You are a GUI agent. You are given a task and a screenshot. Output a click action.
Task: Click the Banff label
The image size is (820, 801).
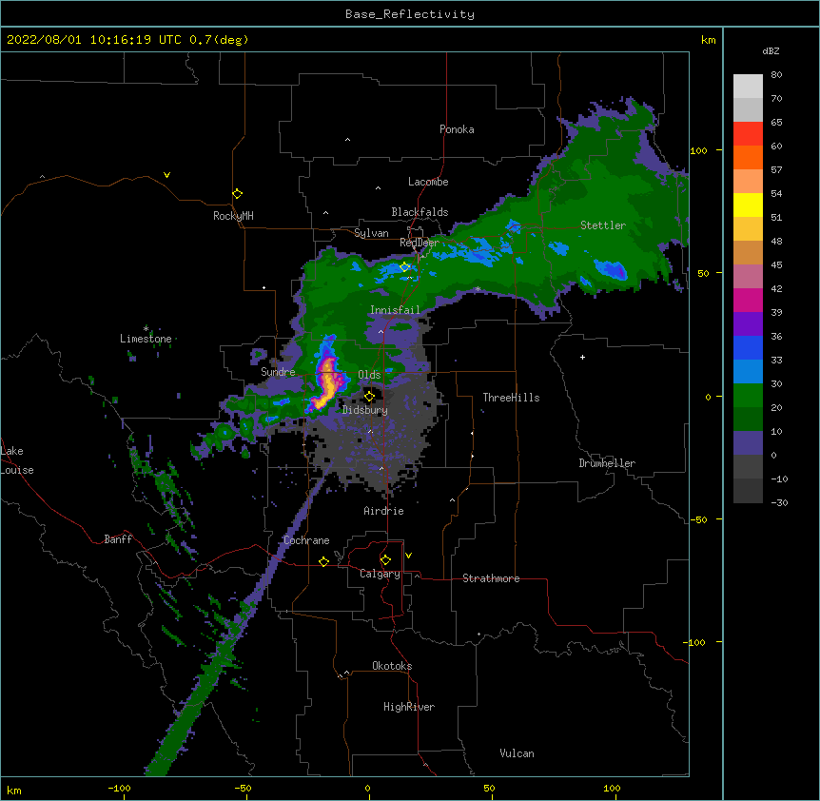(x=118, y=539)
